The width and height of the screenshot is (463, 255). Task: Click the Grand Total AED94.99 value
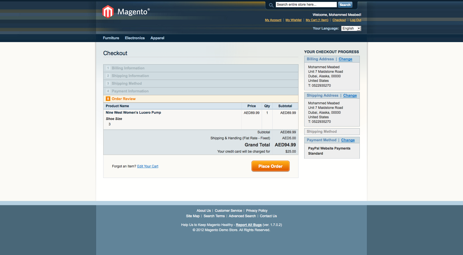[x=285, y=145]
